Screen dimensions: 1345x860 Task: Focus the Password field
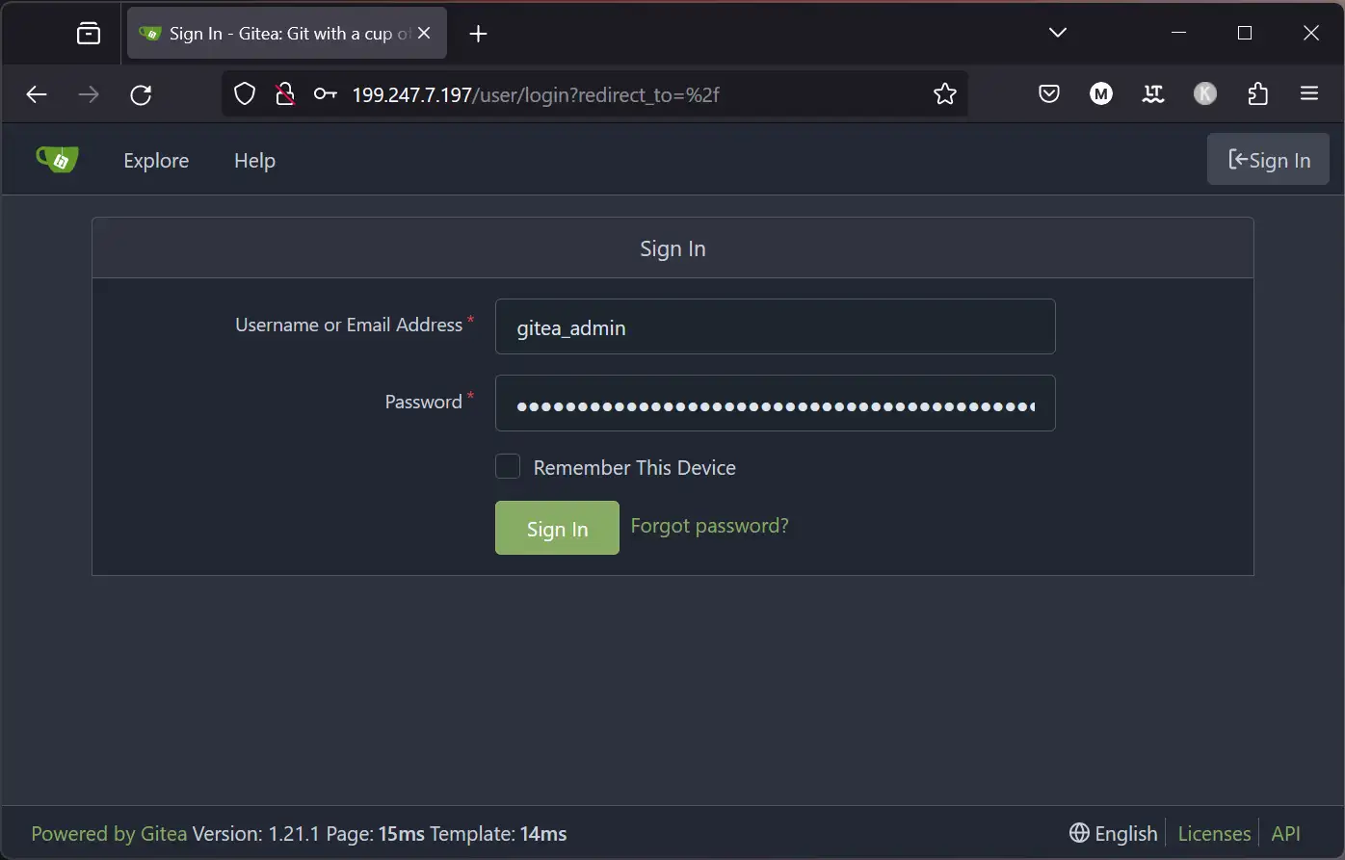click(x=775, y=403)
